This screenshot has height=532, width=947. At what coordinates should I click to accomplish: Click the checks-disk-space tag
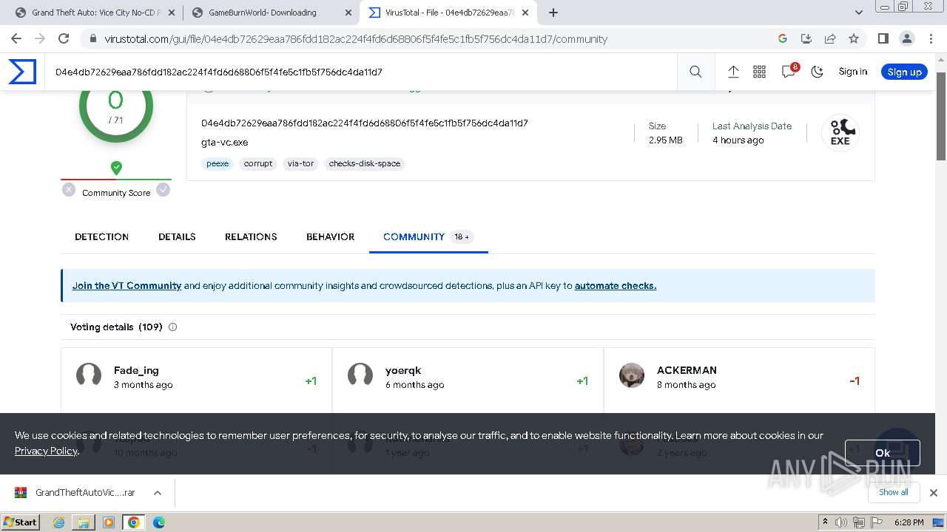point(365,164)
